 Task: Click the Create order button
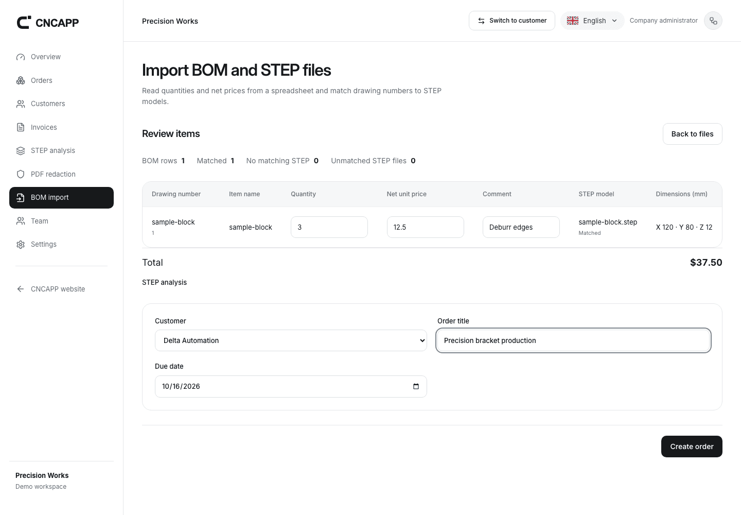point(692,447)
